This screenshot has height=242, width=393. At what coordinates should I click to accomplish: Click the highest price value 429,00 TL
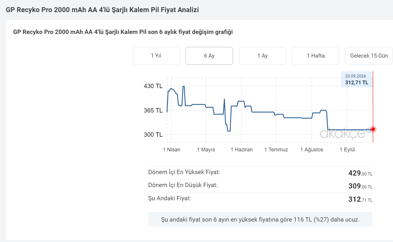point(360,173)
